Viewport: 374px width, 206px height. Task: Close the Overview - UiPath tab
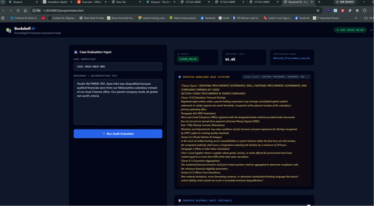pos(106,2)
